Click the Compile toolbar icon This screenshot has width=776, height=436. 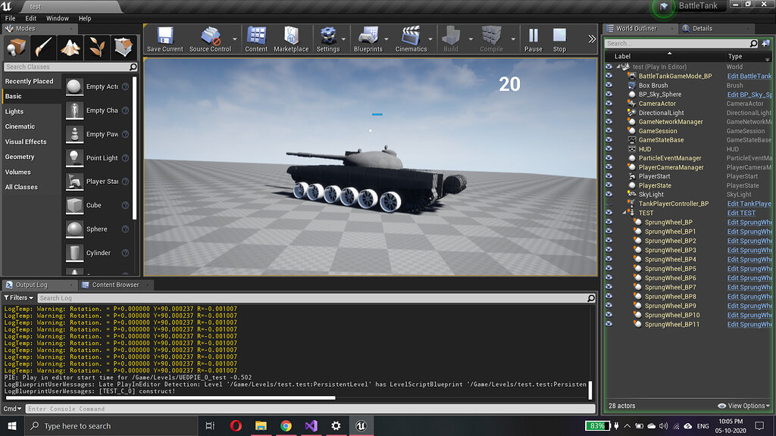click(491, 36)
